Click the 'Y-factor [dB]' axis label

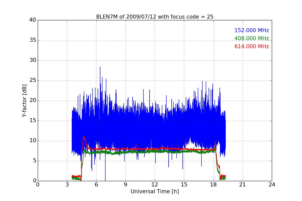tap(24, 100)
